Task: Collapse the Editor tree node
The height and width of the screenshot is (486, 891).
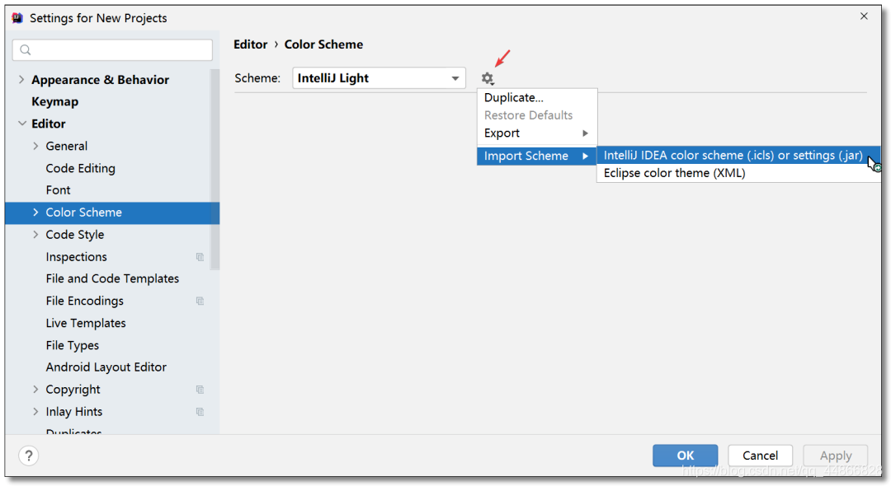Action: click(x=23, y=124)
